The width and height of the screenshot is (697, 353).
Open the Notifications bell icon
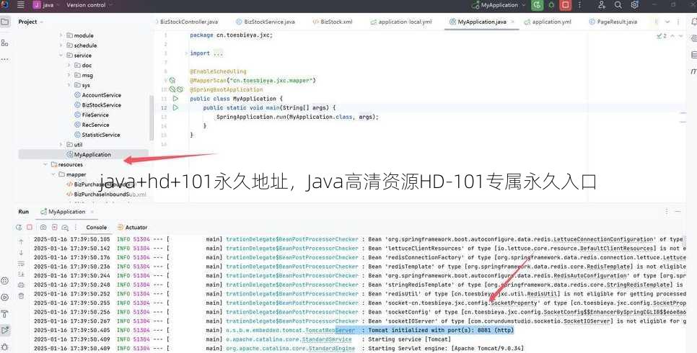coord(693,22)
